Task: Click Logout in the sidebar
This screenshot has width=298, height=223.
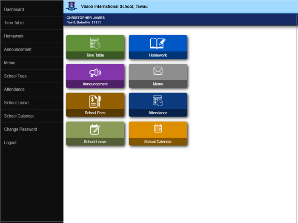Action: pos(32,143)
